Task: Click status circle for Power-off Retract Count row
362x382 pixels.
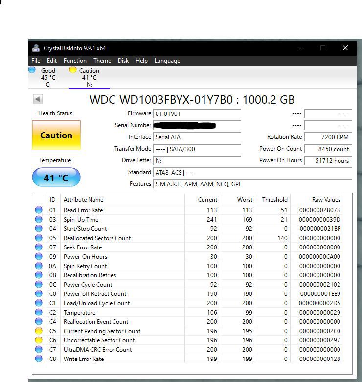Action: (x=39, y=293)
